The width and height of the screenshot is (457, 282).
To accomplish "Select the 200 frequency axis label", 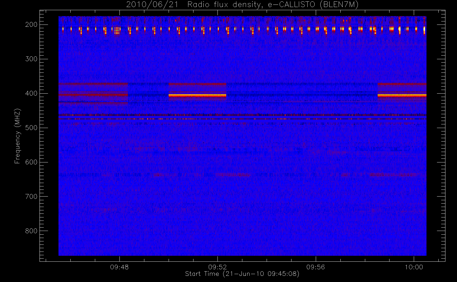I will tap(31, 25).
